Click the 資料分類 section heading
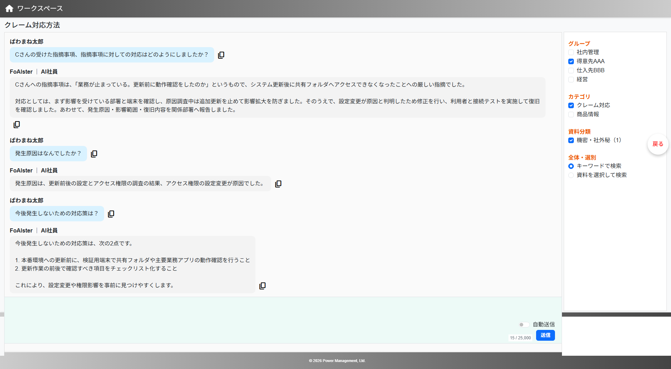Viewport: 671px width, 369px height. [x=579, y=132]
